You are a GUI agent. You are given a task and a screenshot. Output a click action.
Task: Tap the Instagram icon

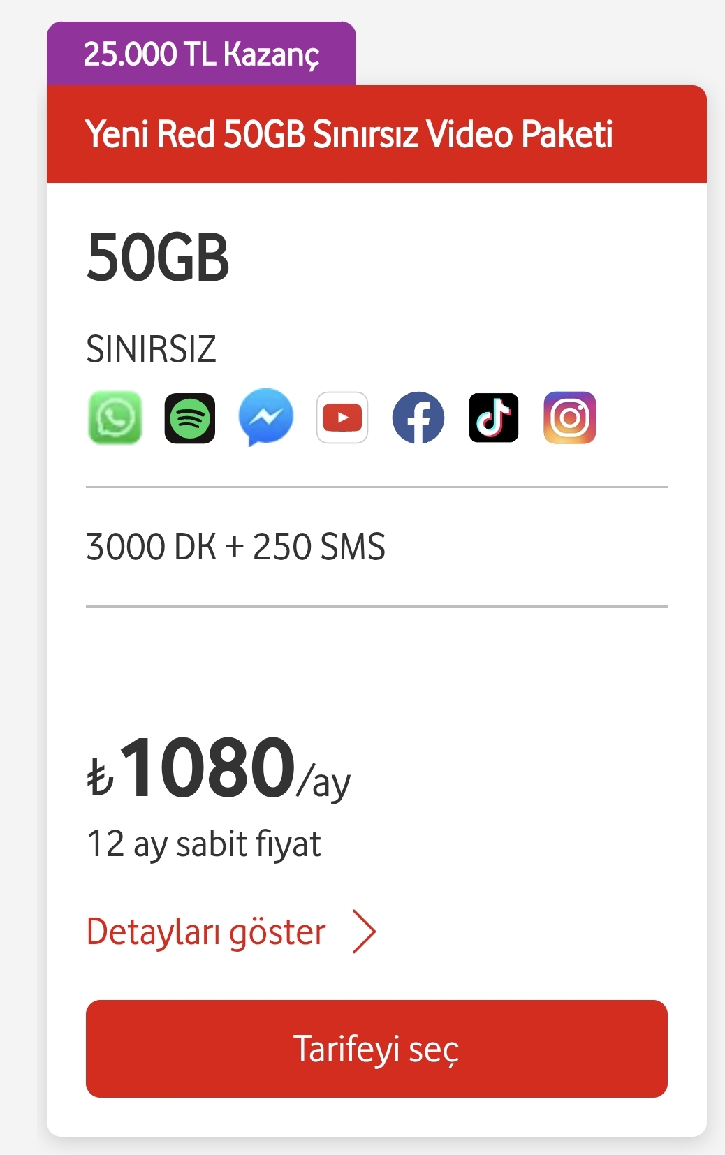tap(570, 418)
